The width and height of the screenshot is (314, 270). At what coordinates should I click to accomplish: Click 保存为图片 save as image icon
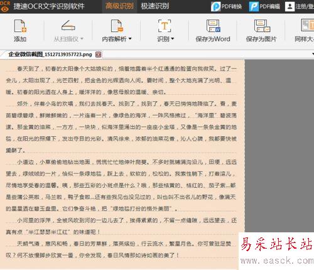point(262,26)
